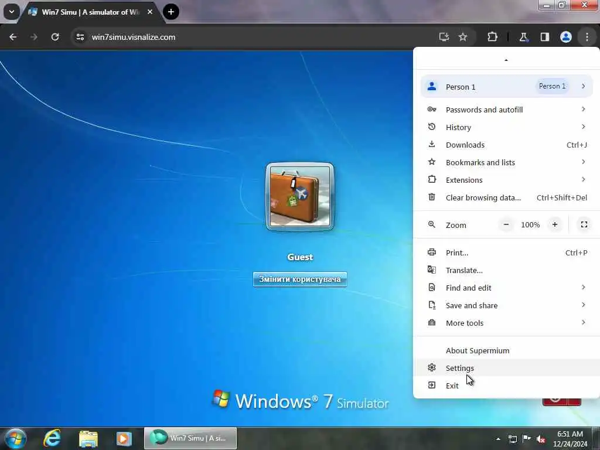Click the install app icon in address bar
This screenshot has width=600, height=450.
444,37
